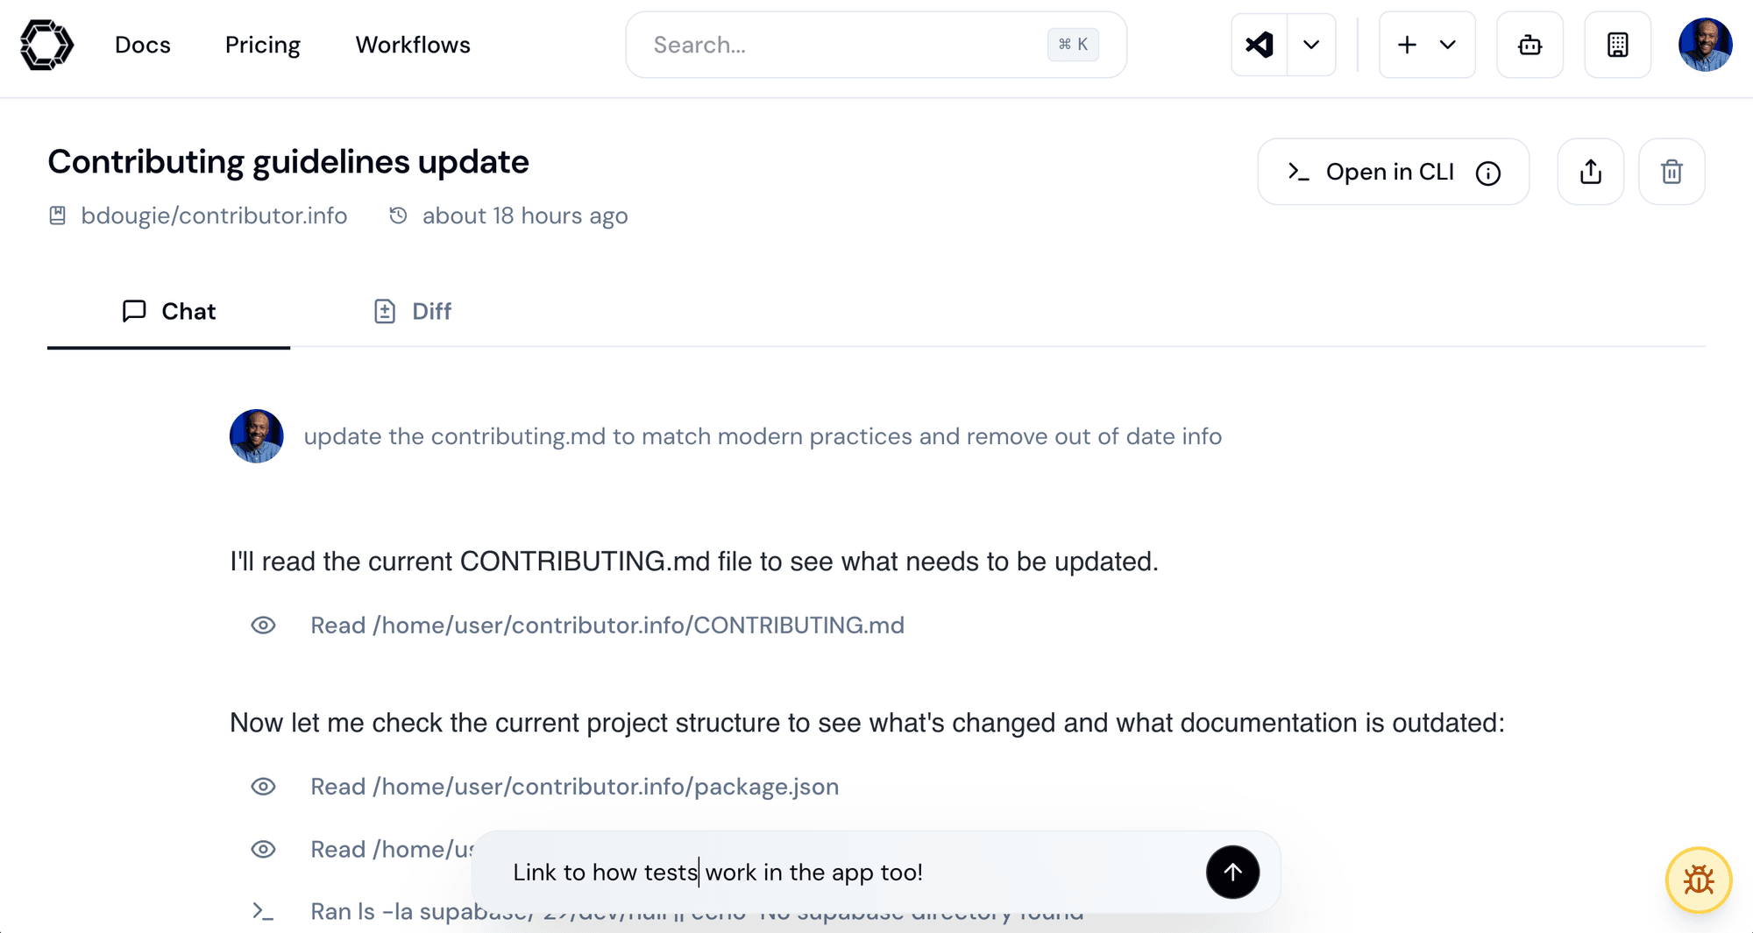Open the user profile avatar menu
Image resolution: width=1753 pixels, height=933 pixels.
1705,45
